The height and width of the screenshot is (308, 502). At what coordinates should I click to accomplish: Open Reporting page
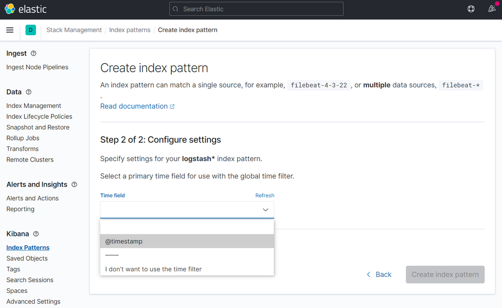(20, 209)
